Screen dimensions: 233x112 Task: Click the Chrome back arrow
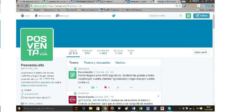click(x=18, y=6)
